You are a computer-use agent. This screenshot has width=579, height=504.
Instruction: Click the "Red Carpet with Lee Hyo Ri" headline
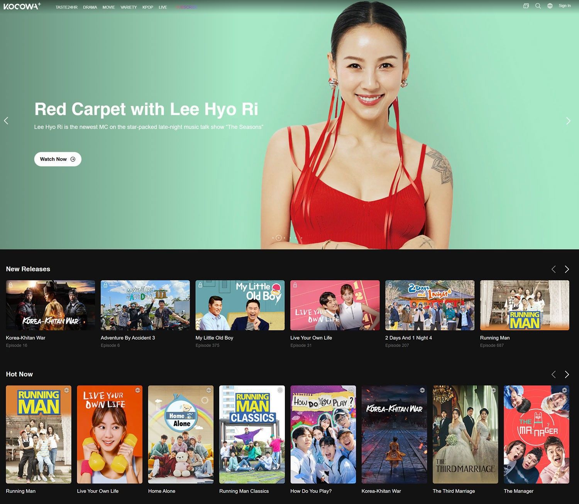coord(146,109)
